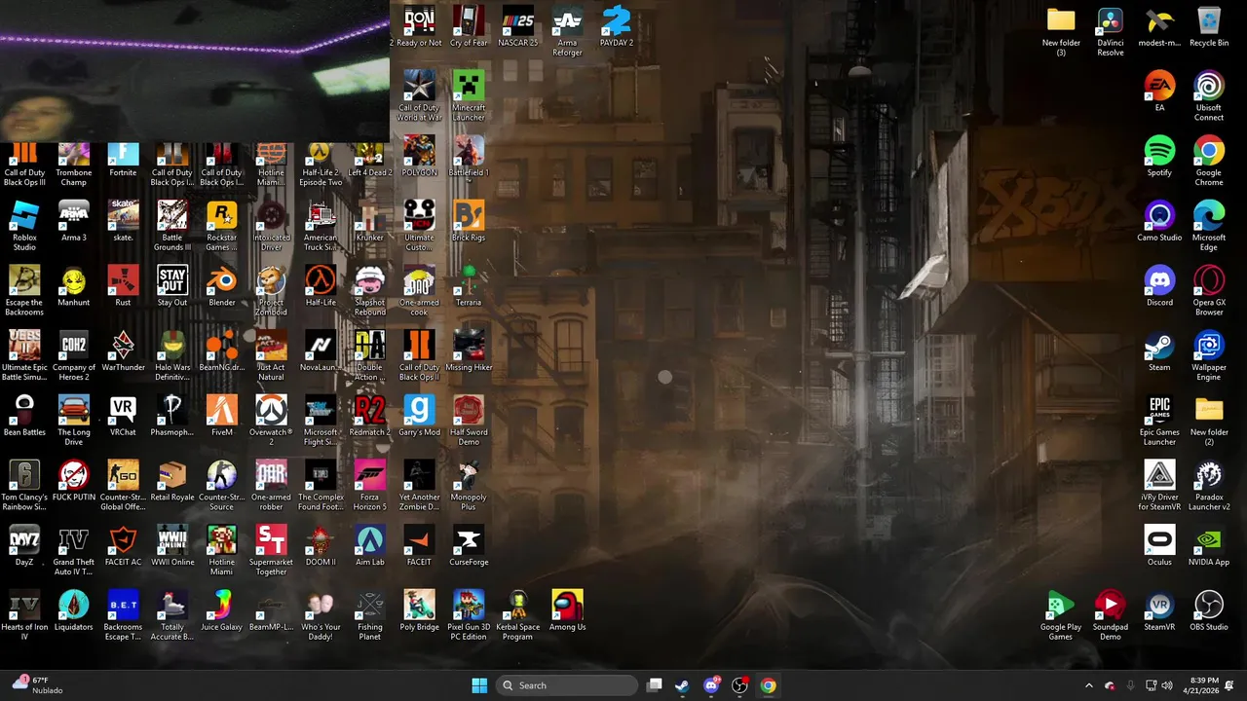The image size is (1247, 701).
Task: Open the Rockstar Games launcher icon
Action: click(222, 226)
